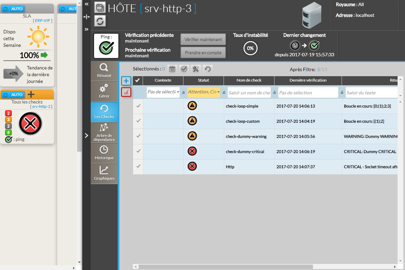Screen dimensions: 405x270
Task: Click the tools icon in selection toolbar
Action: (x=196, y=69)
